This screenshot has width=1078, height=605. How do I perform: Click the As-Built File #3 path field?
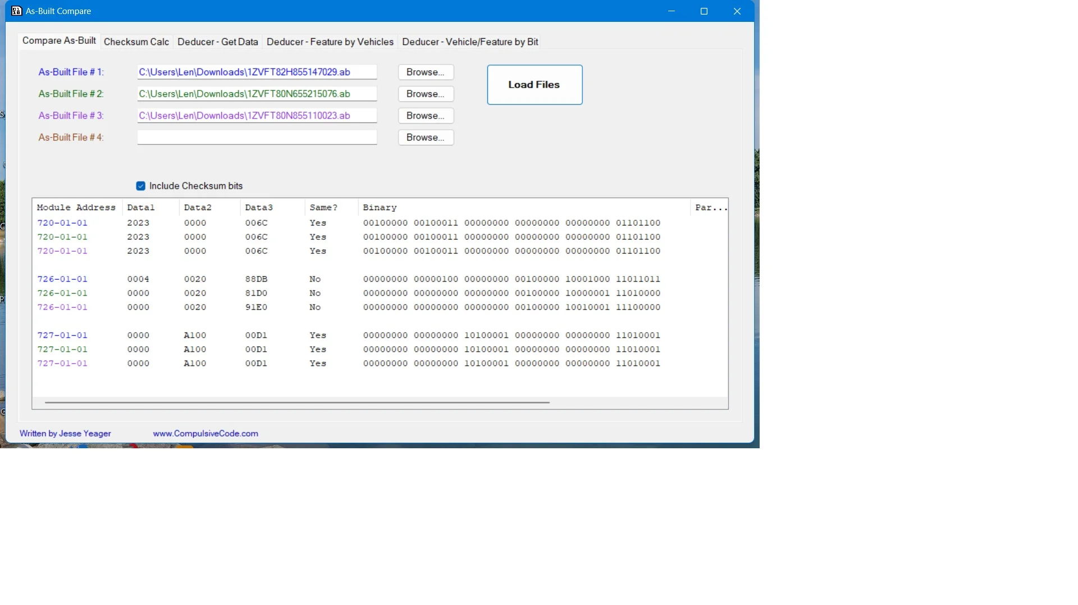click(x=257, y=116)
